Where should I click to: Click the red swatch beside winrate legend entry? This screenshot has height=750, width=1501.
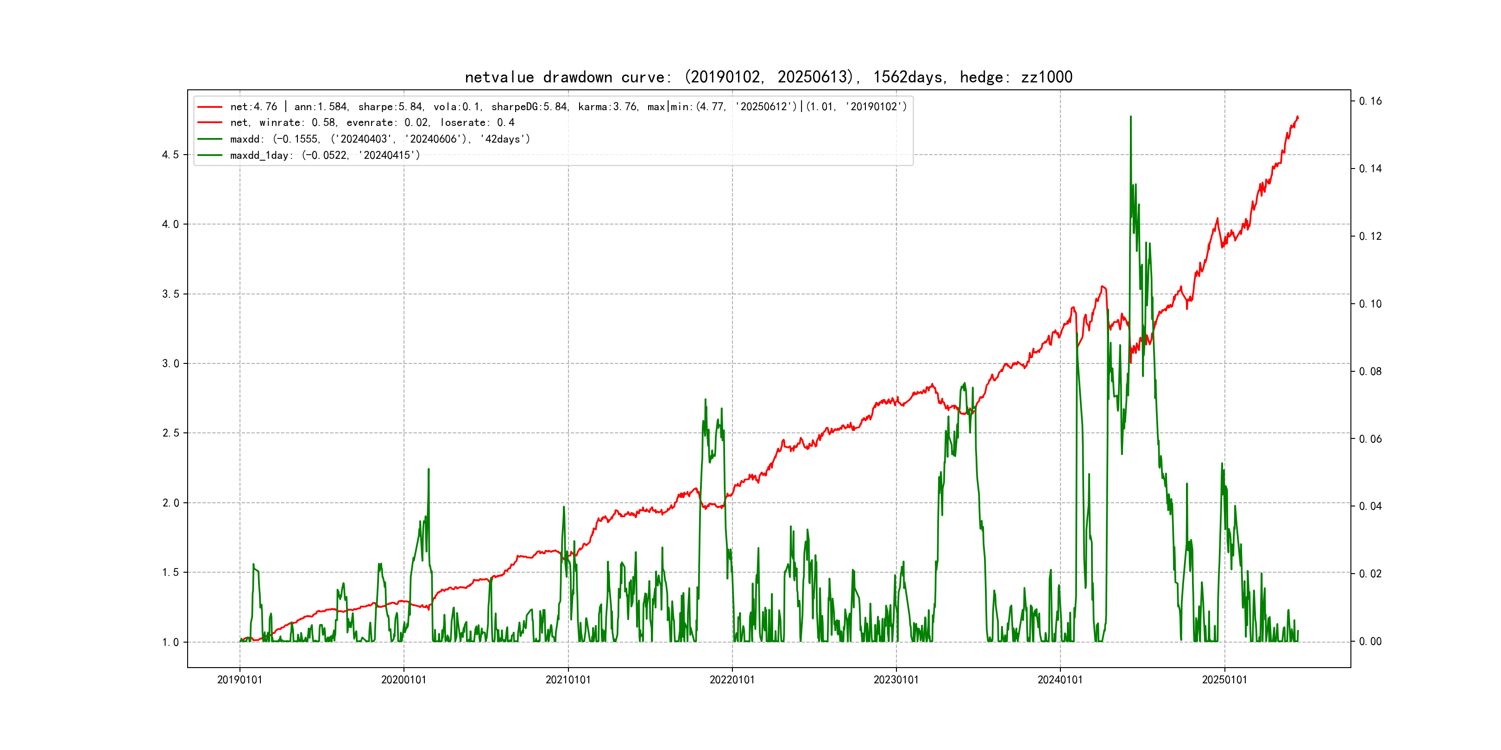pyautogui.click(x=210, y=123)
